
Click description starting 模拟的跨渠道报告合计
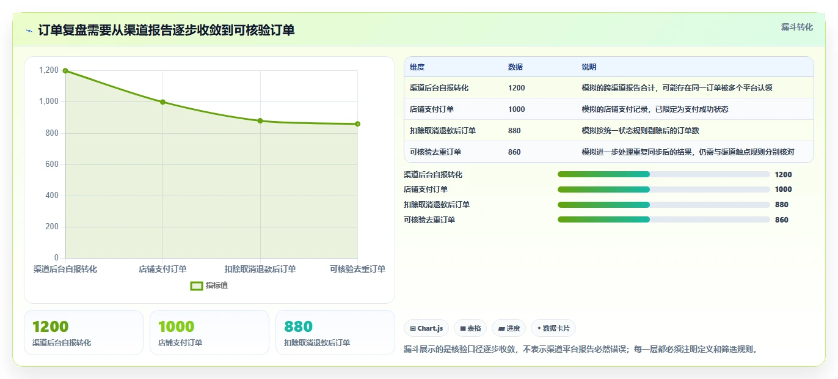point(677,88)
